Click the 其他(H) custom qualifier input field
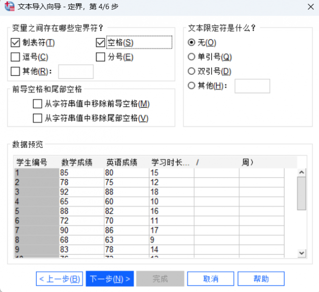This screenshot has width=319, height=292. coord(252,86)
